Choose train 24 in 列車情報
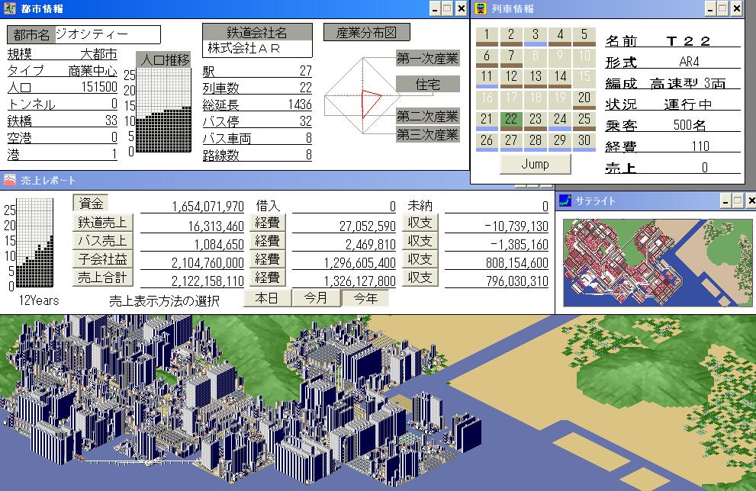Viewport: 756px width, 491px height. [560, 120]
